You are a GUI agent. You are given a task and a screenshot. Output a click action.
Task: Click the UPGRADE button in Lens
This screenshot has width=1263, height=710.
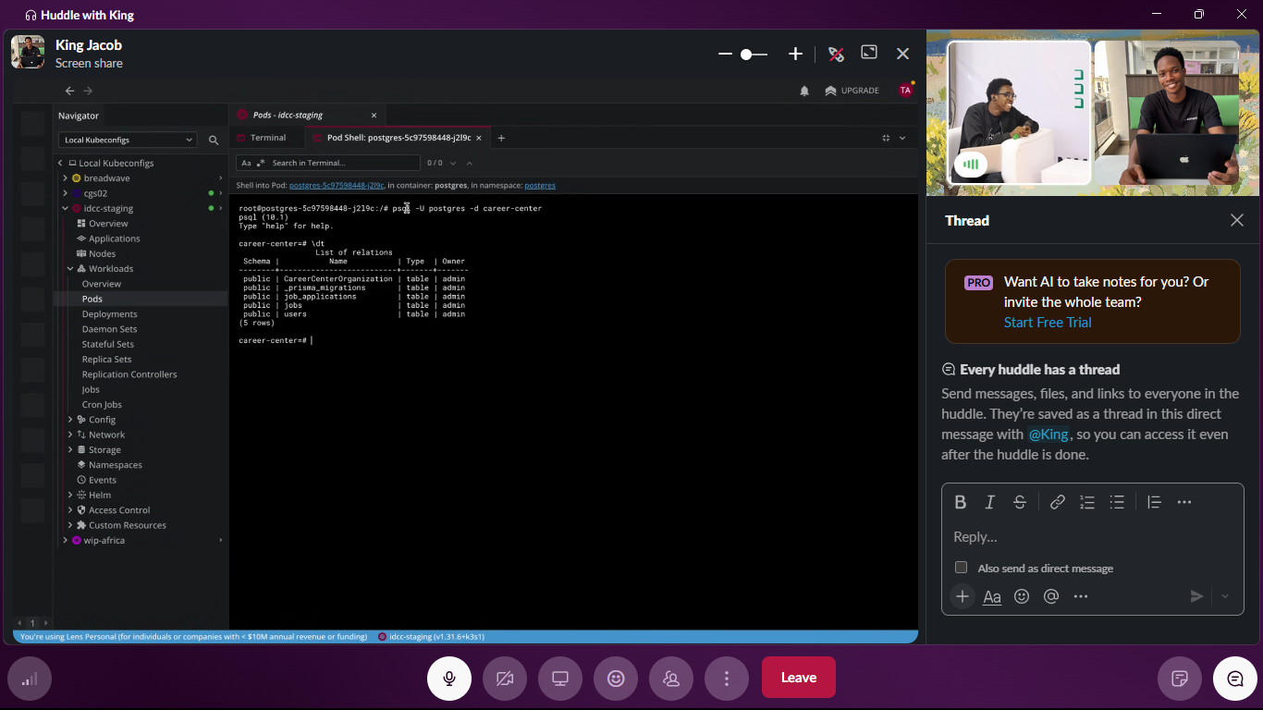(x=852, y=91)
